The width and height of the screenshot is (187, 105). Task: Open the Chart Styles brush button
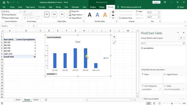point(114,42)
